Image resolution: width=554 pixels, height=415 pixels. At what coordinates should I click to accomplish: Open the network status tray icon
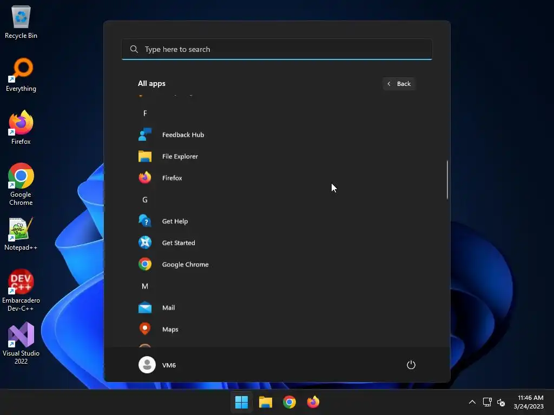(x=487, y=402)
